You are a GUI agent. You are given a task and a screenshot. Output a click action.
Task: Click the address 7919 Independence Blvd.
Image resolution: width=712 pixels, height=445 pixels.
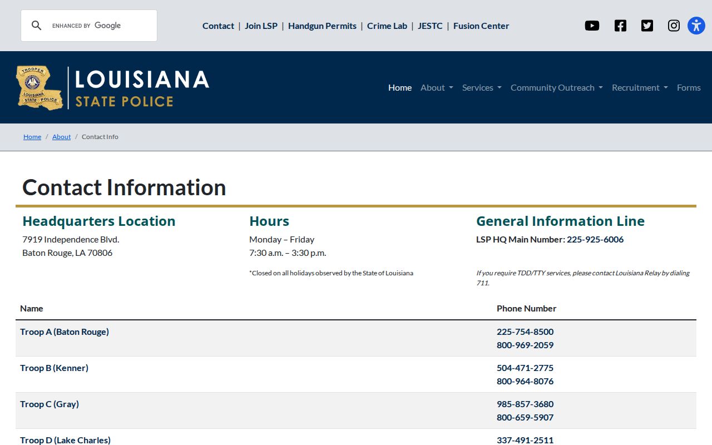[x=71, y=240]
